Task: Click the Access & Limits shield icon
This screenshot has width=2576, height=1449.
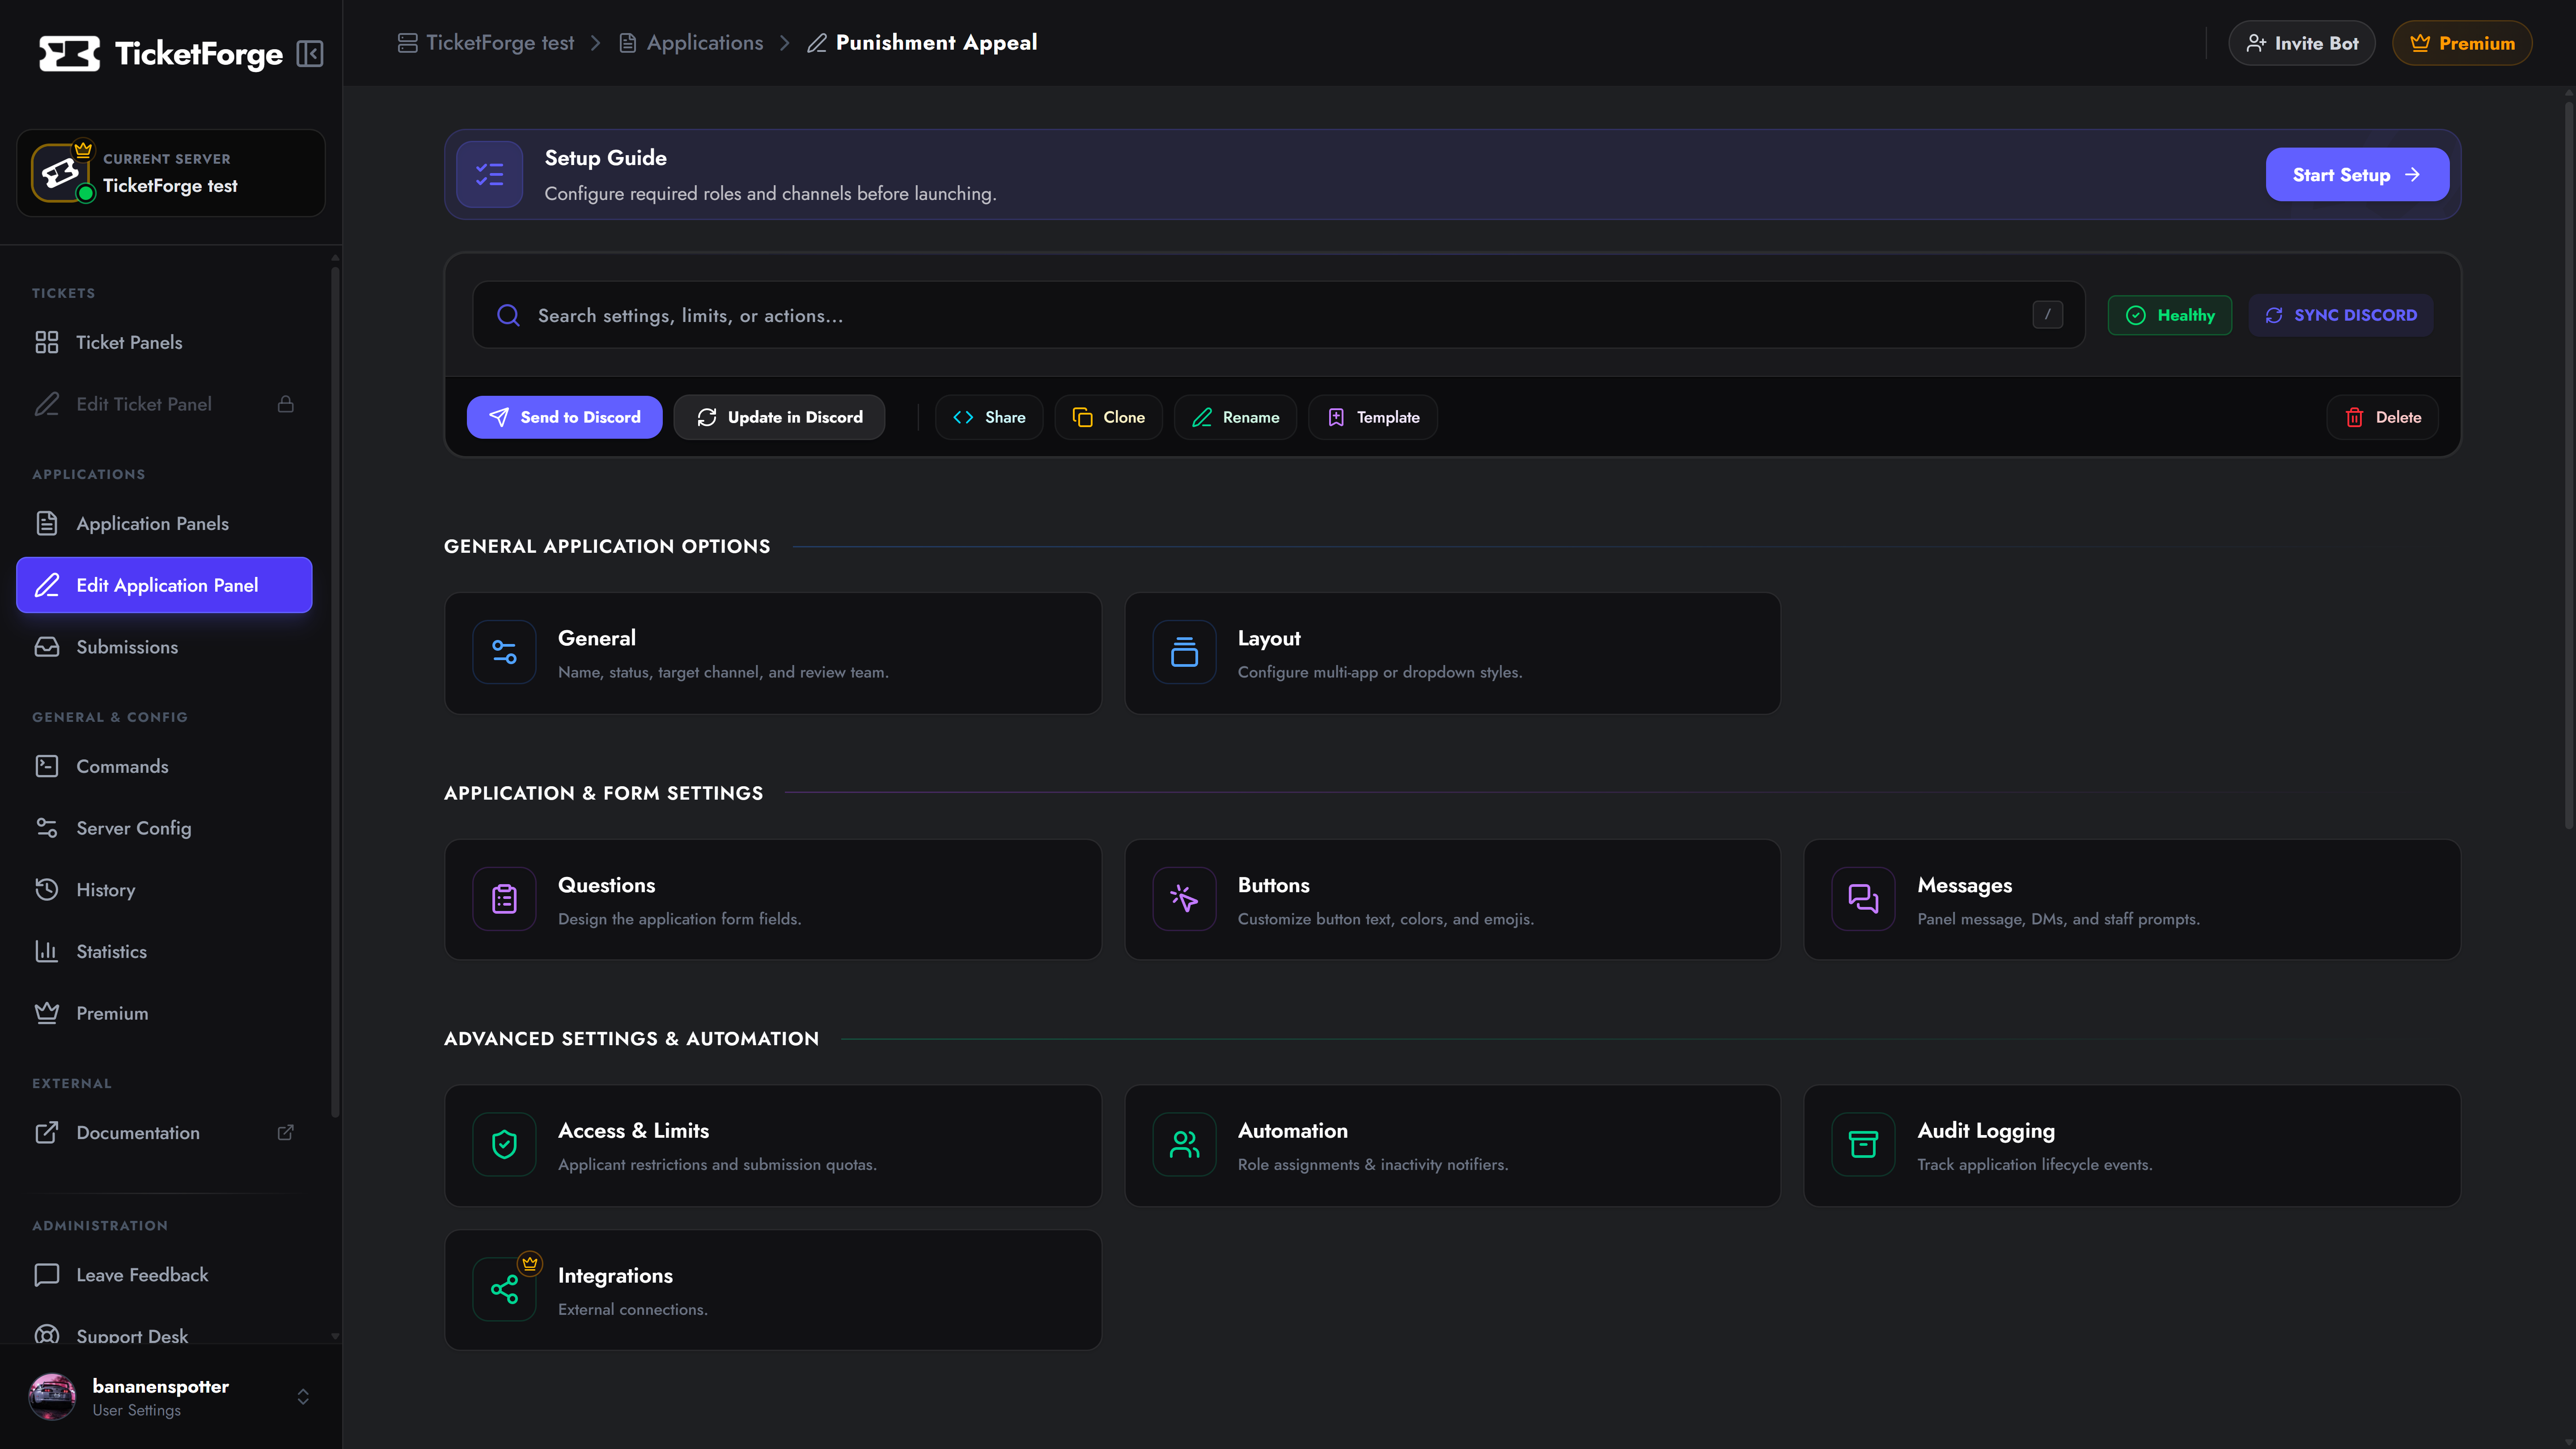Action: point(504,1144)
